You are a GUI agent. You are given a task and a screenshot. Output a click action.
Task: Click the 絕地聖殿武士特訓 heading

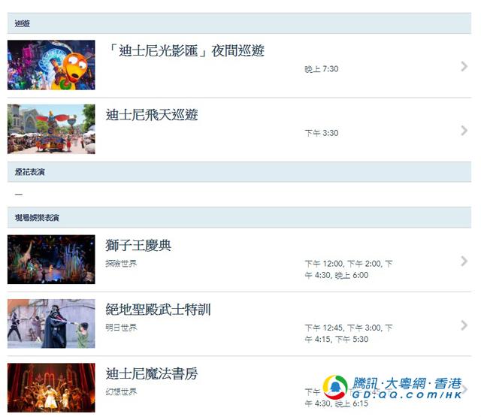point(159,310)
